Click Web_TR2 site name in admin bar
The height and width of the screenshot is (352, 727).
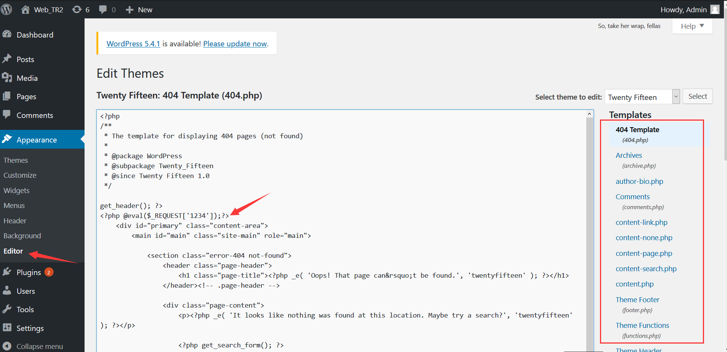49,10
